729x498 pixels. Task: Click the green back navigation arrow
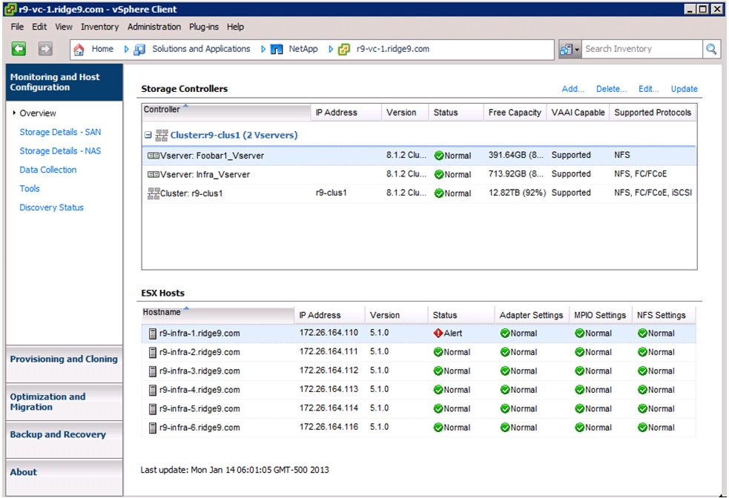click(19, 49)
